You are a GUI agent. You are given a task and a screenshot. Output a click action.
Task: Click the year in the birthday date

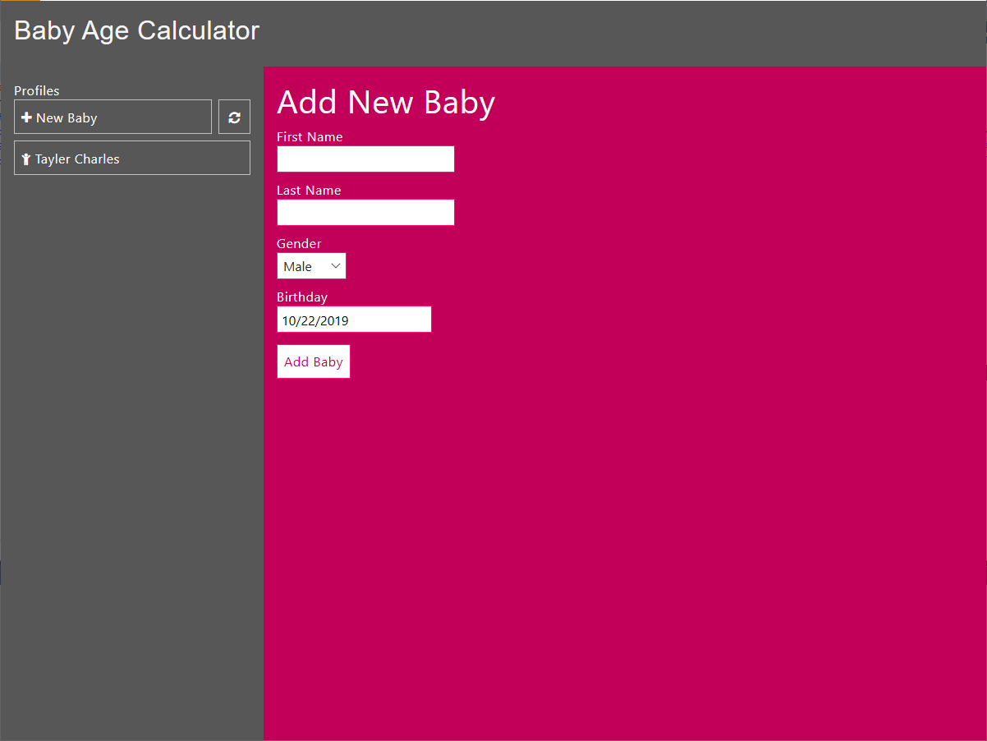(x=334, y=321)
